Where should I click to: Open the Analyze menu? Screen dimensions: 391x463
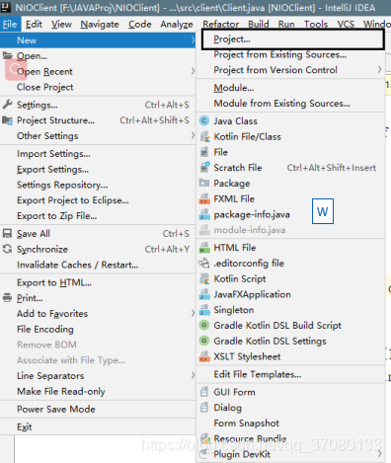177,25
